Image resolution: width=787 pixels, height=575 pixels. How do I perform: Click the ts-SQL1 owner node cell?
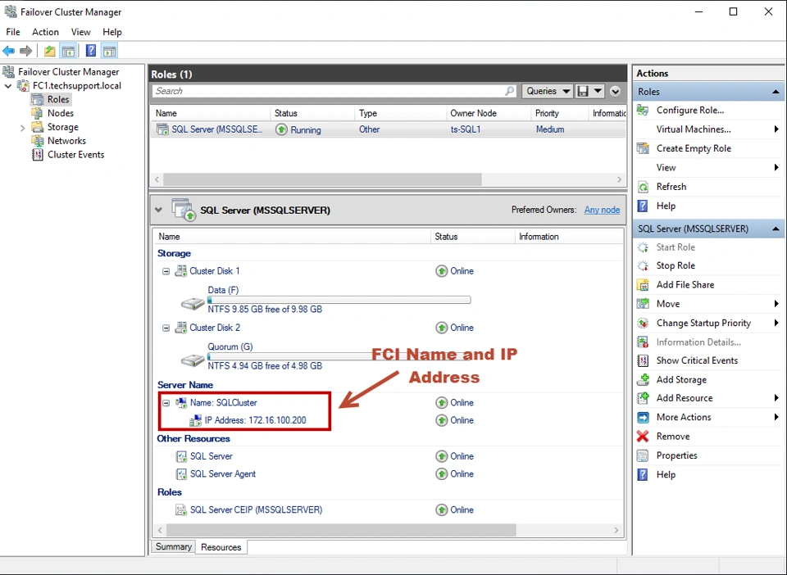click(x=466, y=129)
